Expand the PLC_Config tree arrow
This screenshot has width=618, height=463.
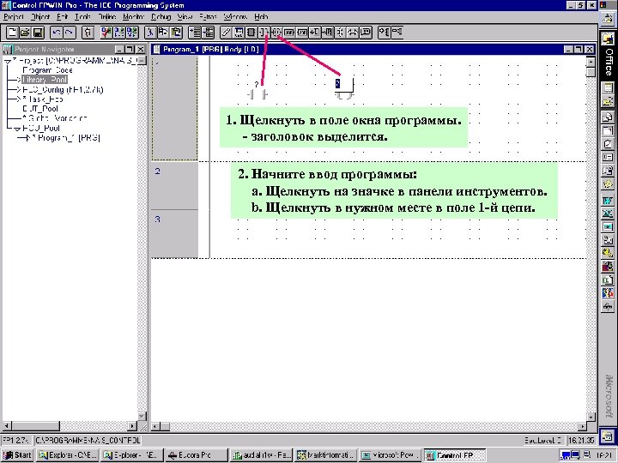pyautogui.click(x=18, y=90)
